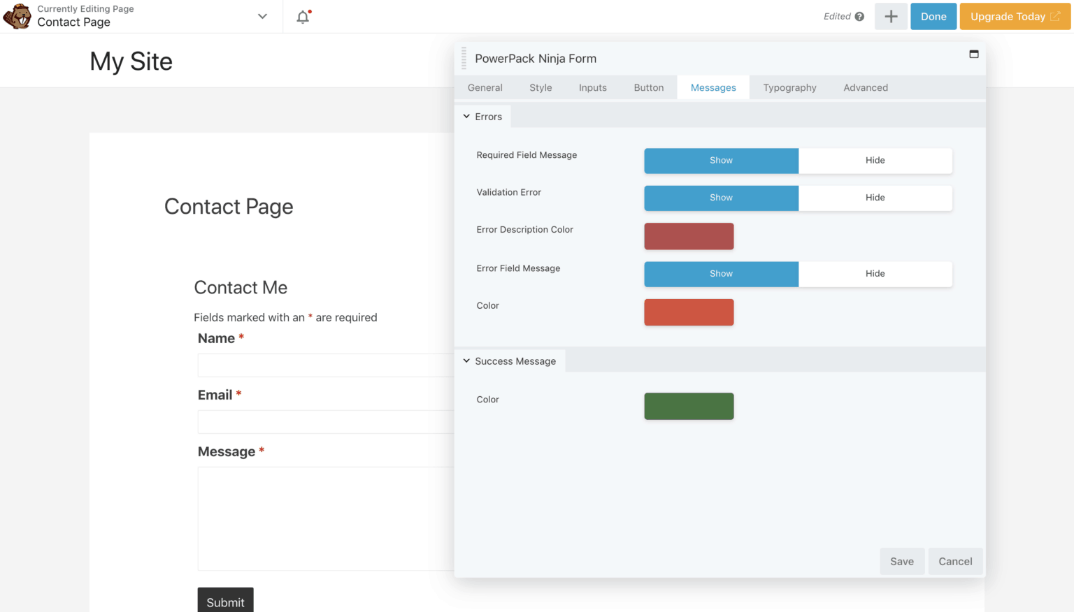This screenshot has height=612, width=1074.
Task: Hide the Error Field Message
Action: point(875,274)
